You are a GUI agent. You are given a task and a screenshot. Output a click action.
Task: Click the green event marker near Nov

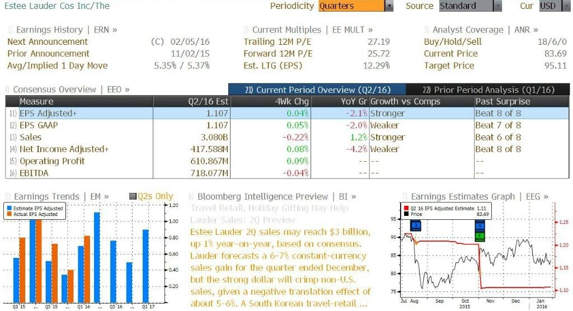point(480,236)
